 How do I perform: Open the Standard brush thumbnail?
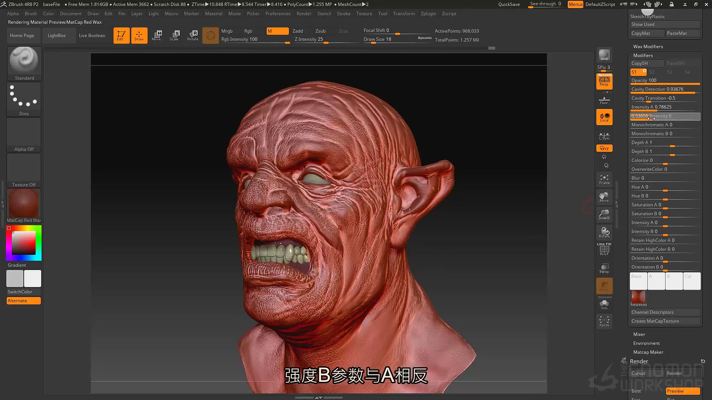(24, 63)
